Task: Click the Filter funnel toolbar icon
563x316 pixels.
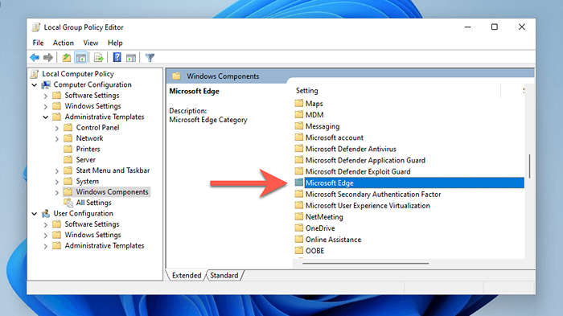Action: pyautogui.click(x=150, y=57)
